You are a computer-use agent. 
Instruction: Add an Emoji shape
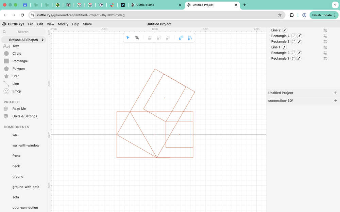pos(16,91)
